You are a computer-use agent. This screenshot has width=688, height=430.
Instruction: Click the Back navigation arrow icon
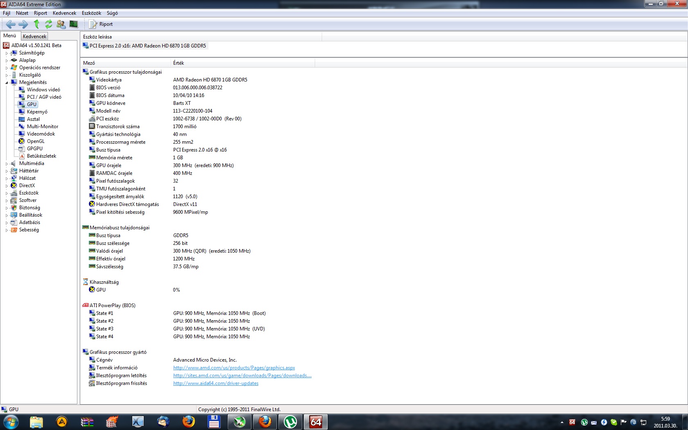(11, 24)
